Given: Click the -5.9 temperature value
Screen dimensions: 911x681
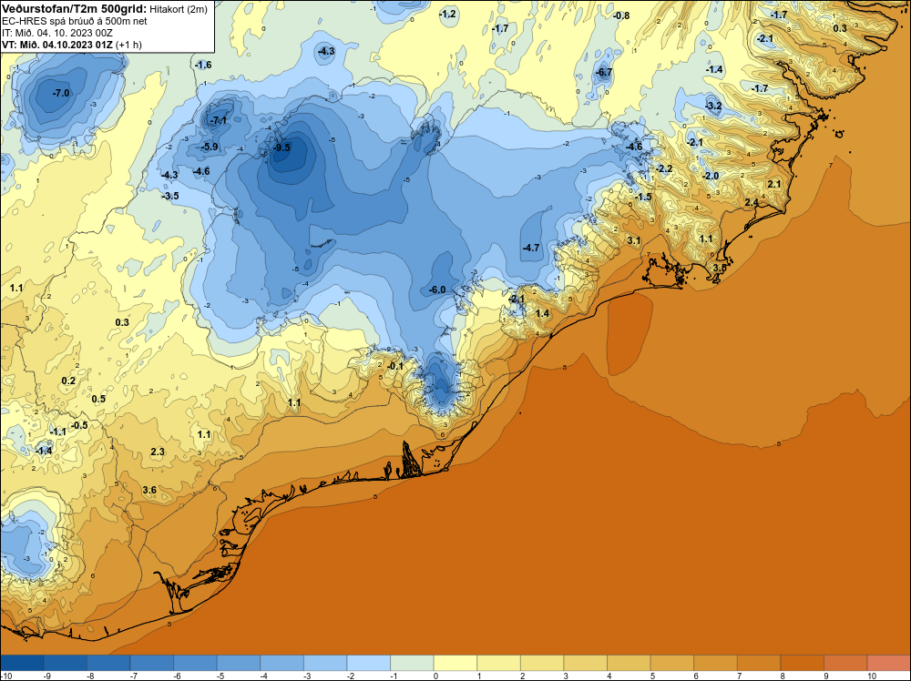Looking at the screenshot, I should click(x=210, y=147).
